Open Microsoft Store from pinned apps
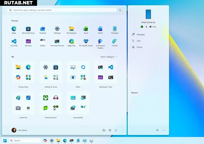The image size is (204, 144). pos(28,29)
